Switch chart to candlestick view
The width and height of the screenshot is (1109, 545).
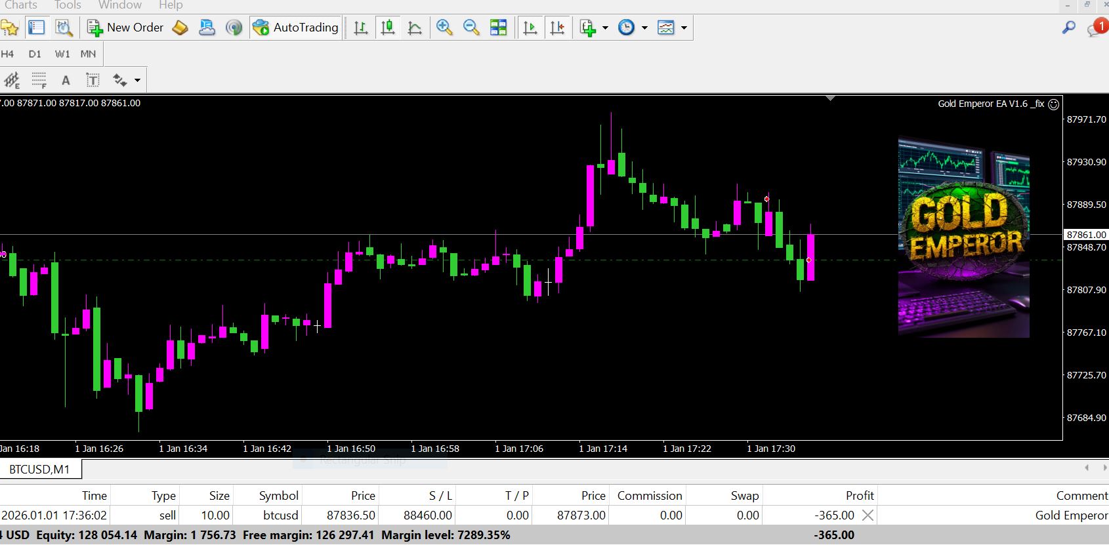click(x=388, y=28)
